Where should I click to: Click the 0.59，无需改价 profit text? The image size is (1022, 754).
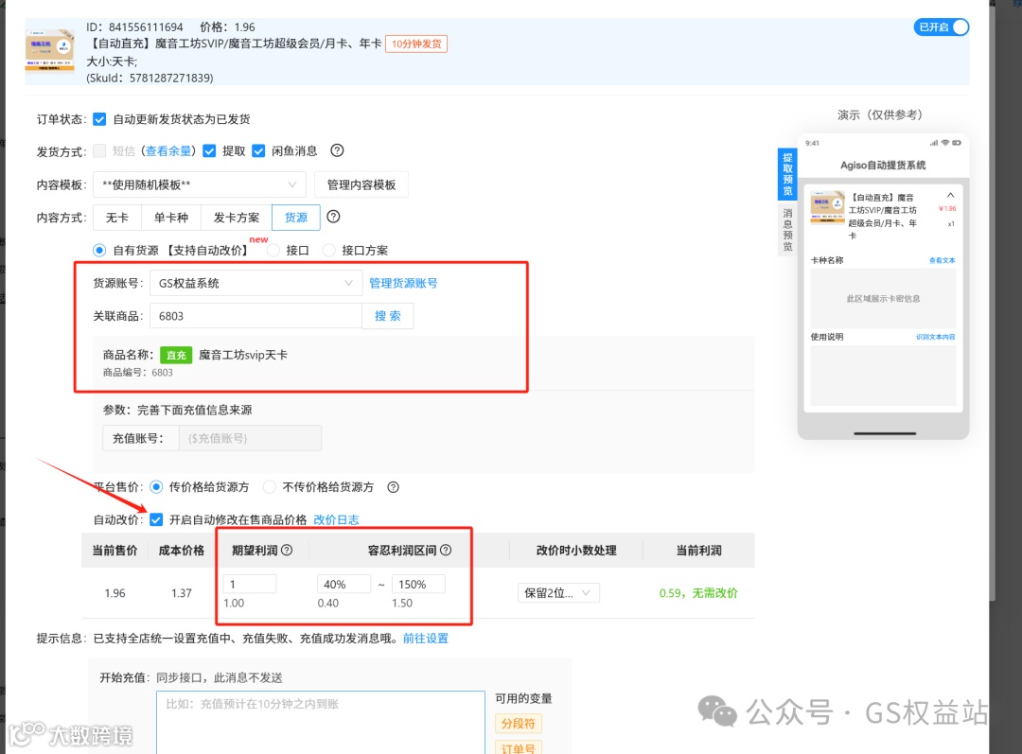698,593
